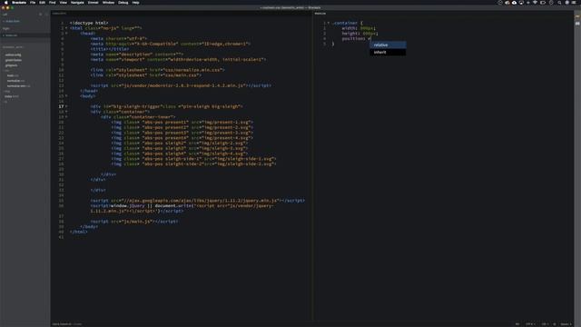Open the Help menu
Image resolution: width=581 pixels, height=327 pixels.
click(135, 3)
